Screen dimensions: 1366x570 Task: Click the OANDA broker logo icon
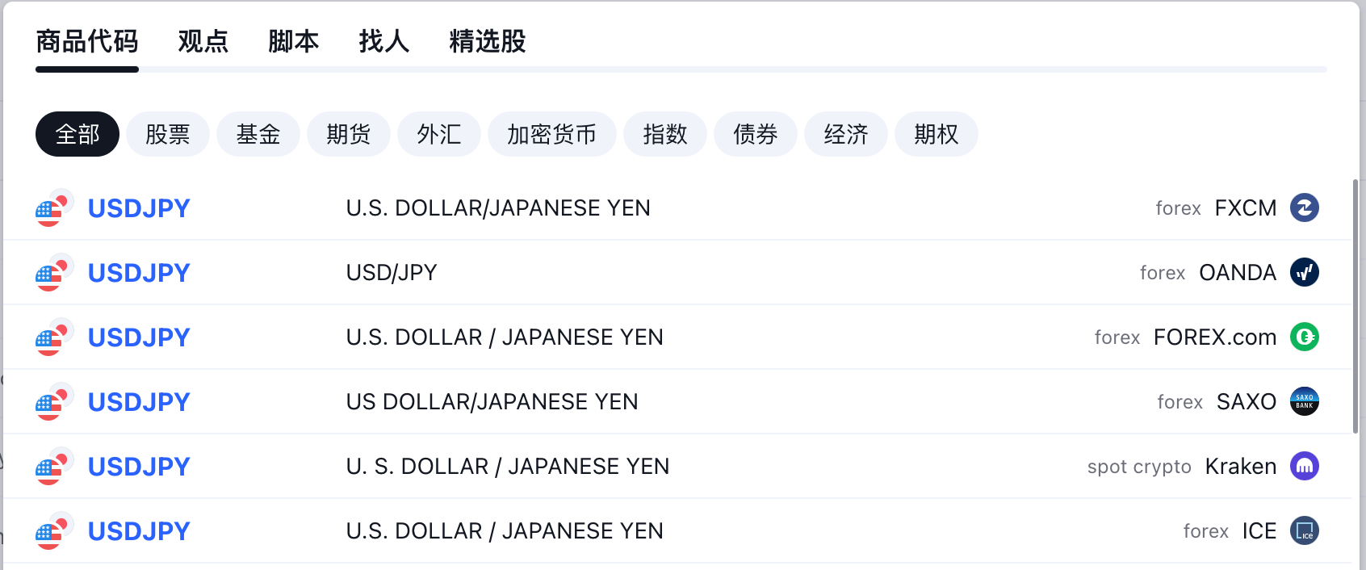click(x=1305, y=272)
